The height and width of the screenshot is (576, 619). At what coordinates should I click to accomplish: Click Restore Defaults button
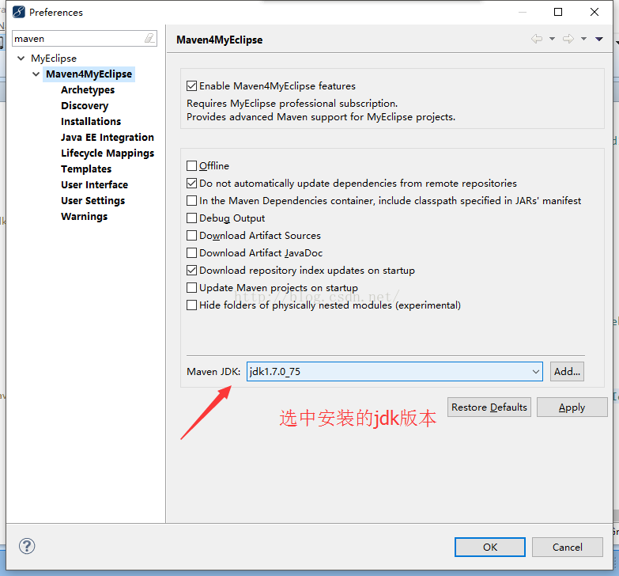489,407
